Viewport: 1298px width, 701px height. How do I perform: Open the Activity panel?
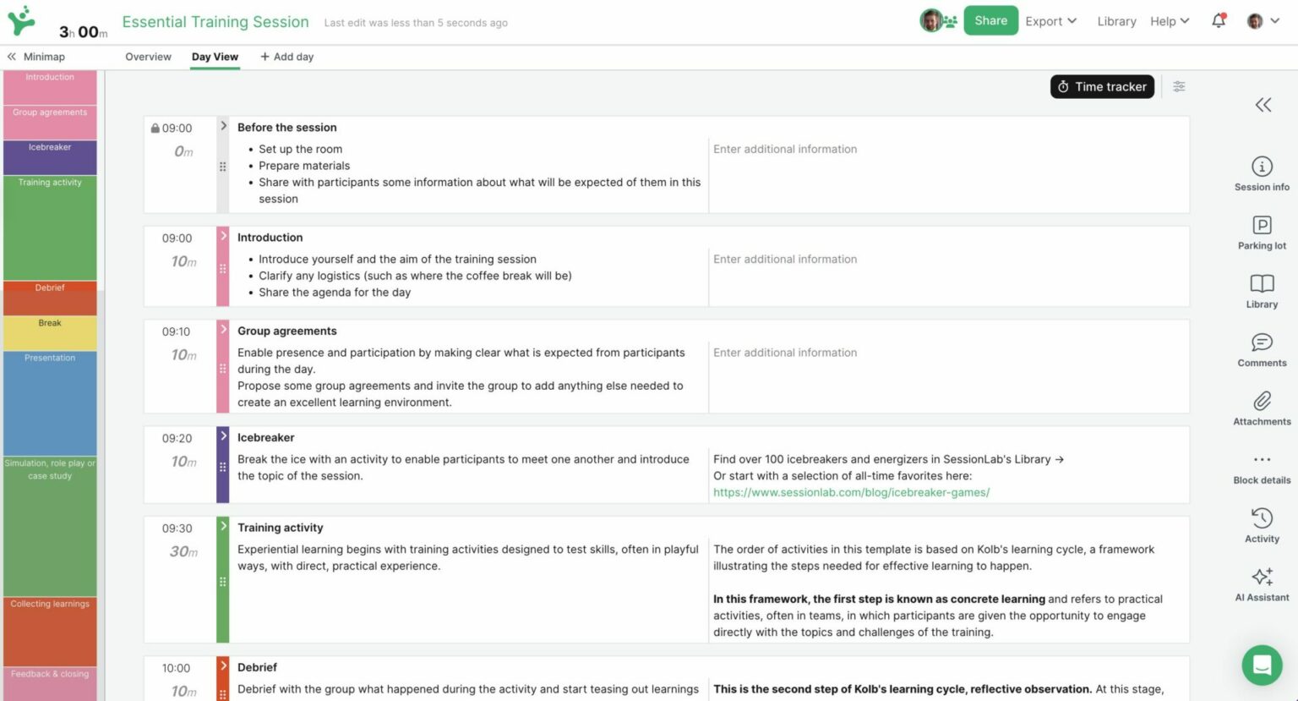click(1261, 523)
